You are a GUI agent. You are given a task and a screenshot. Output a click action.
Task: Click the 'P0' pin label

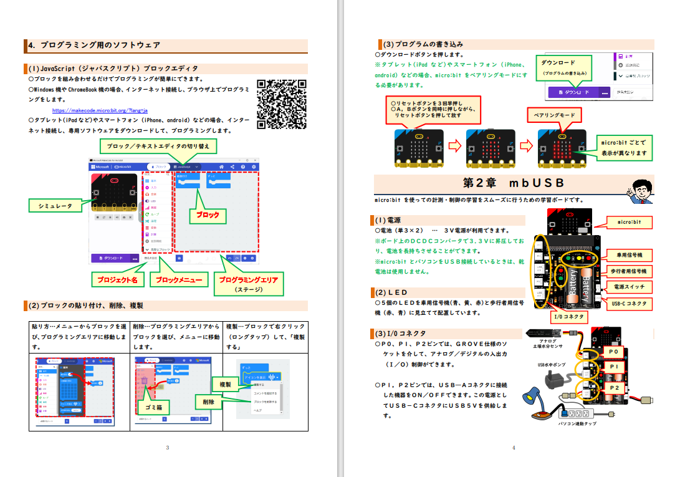(x=614, y=352)
